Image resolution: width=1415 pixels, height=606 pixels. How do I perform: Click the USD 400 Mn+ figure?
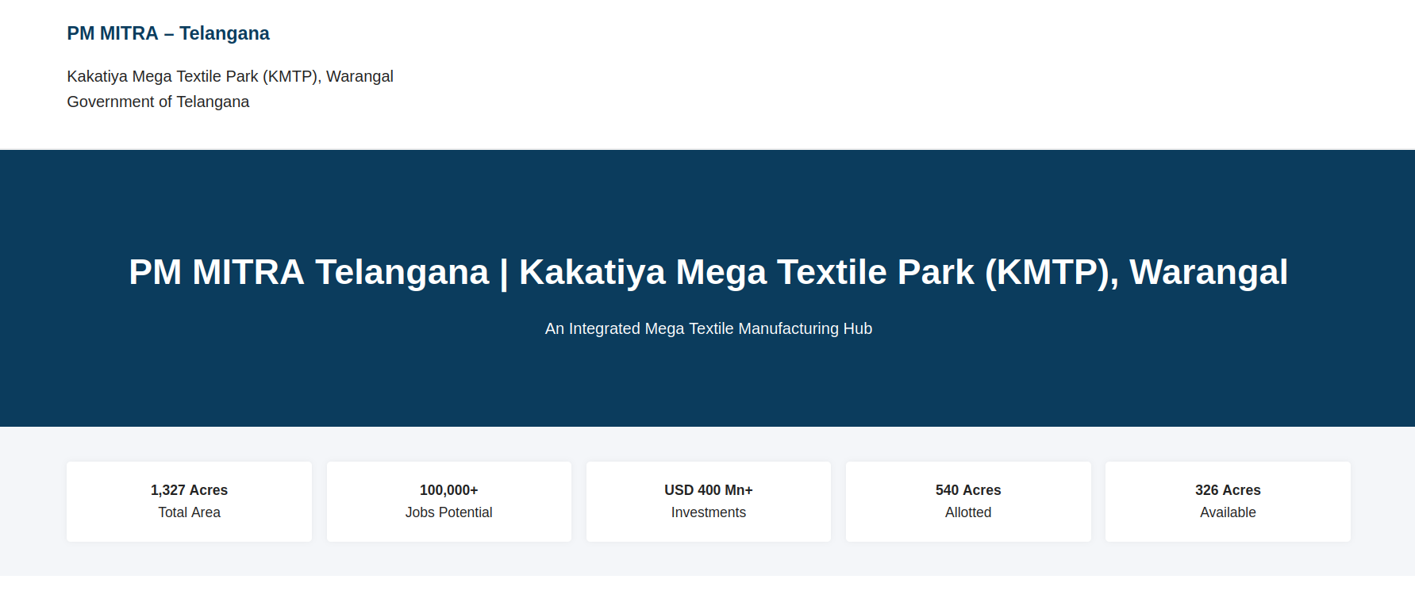pos(708,490)
